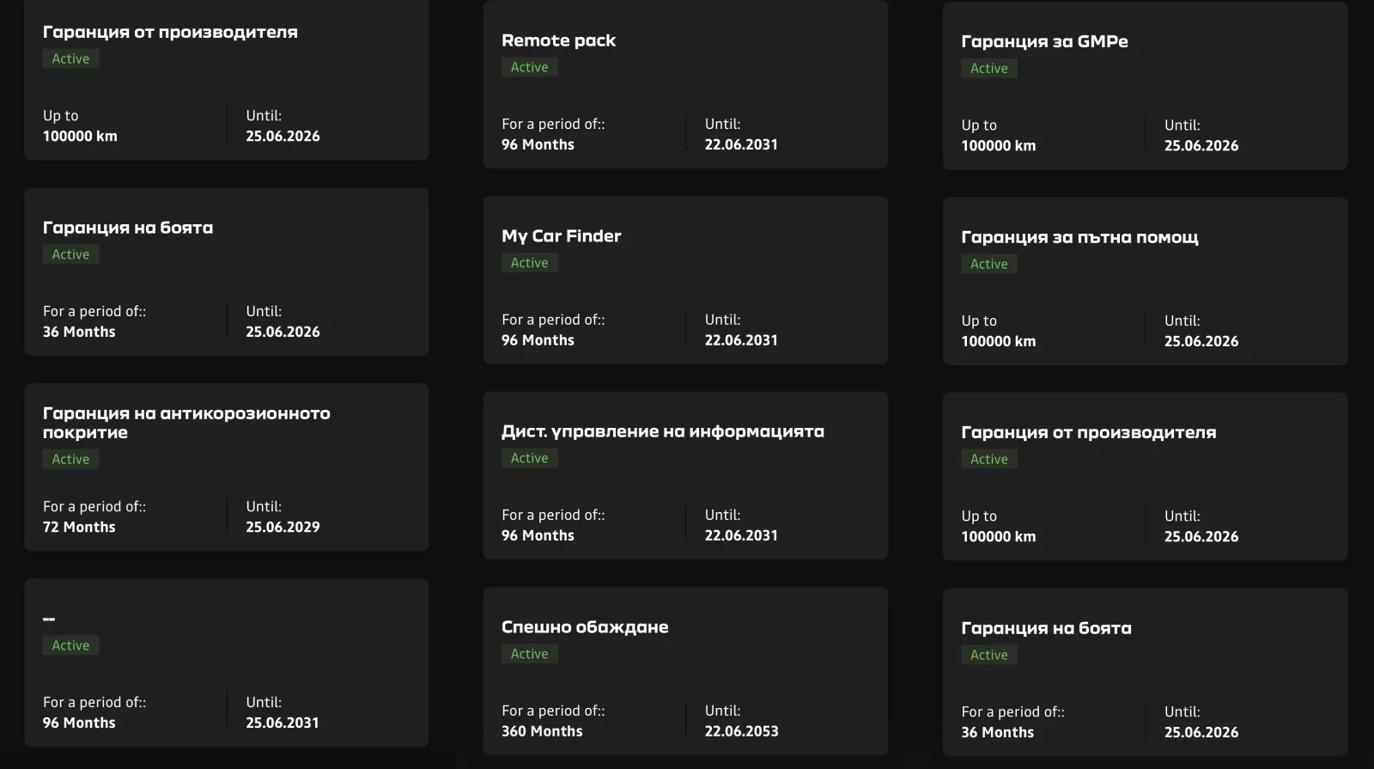Click the Active badge under Remote pack
Screen dimensions: 1374x769
529,67
